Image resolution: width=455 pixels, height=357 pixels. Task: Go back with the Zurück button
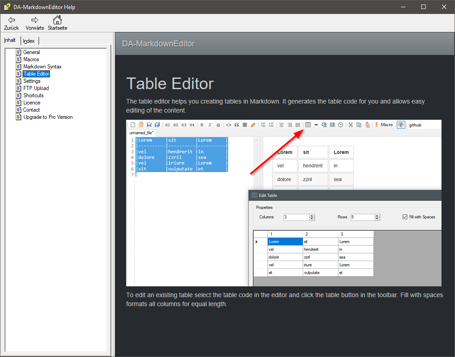(11, 23)
